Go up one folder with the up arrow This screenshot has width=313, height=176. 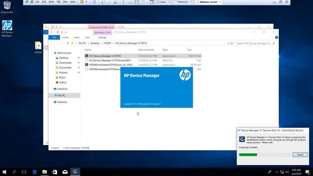[x=67, y=44]
